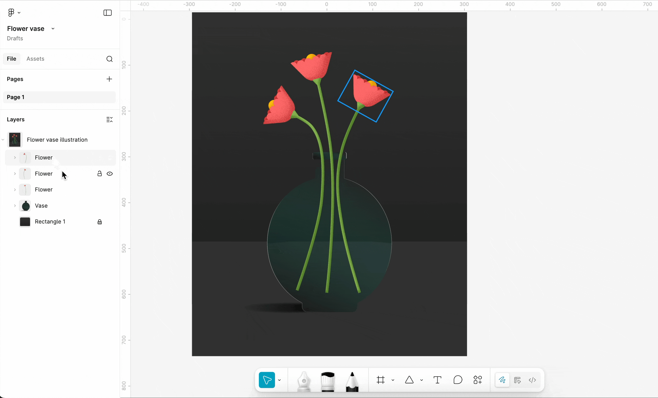The width and height of the screenshot is (658, 398).
Task: Open the Flower vase file name dropdown
Action: click(x=53, y=29)
